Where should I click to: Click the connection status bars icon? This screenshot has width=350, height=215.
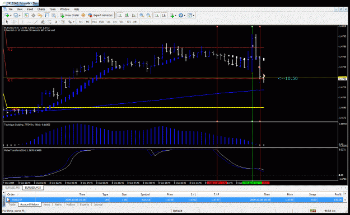pos(312,211)
